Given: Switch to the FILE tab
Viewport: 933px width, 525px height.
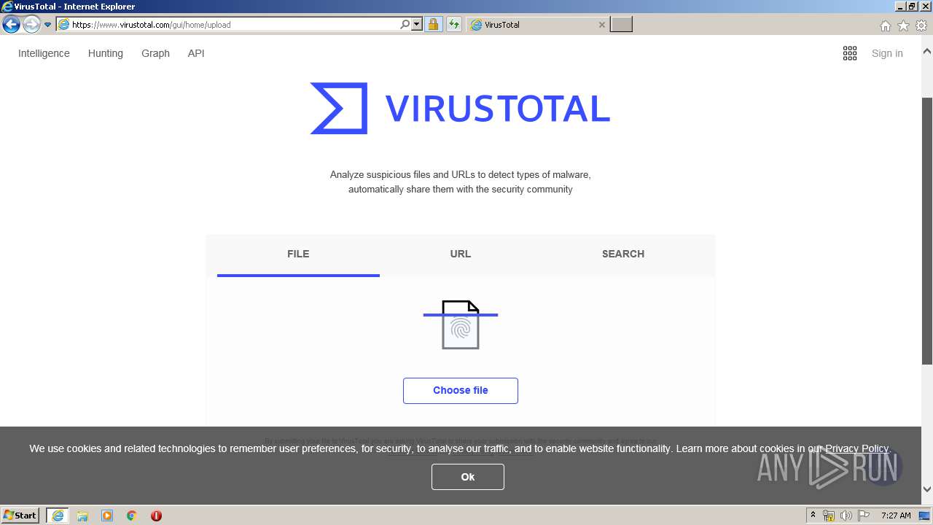Looking at the screenshot, I should 298,254.
